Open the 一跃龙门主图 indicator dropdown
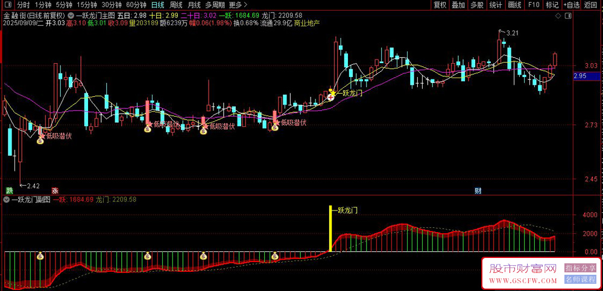Viewport: 603px width, 291px height. coord(71,16)
